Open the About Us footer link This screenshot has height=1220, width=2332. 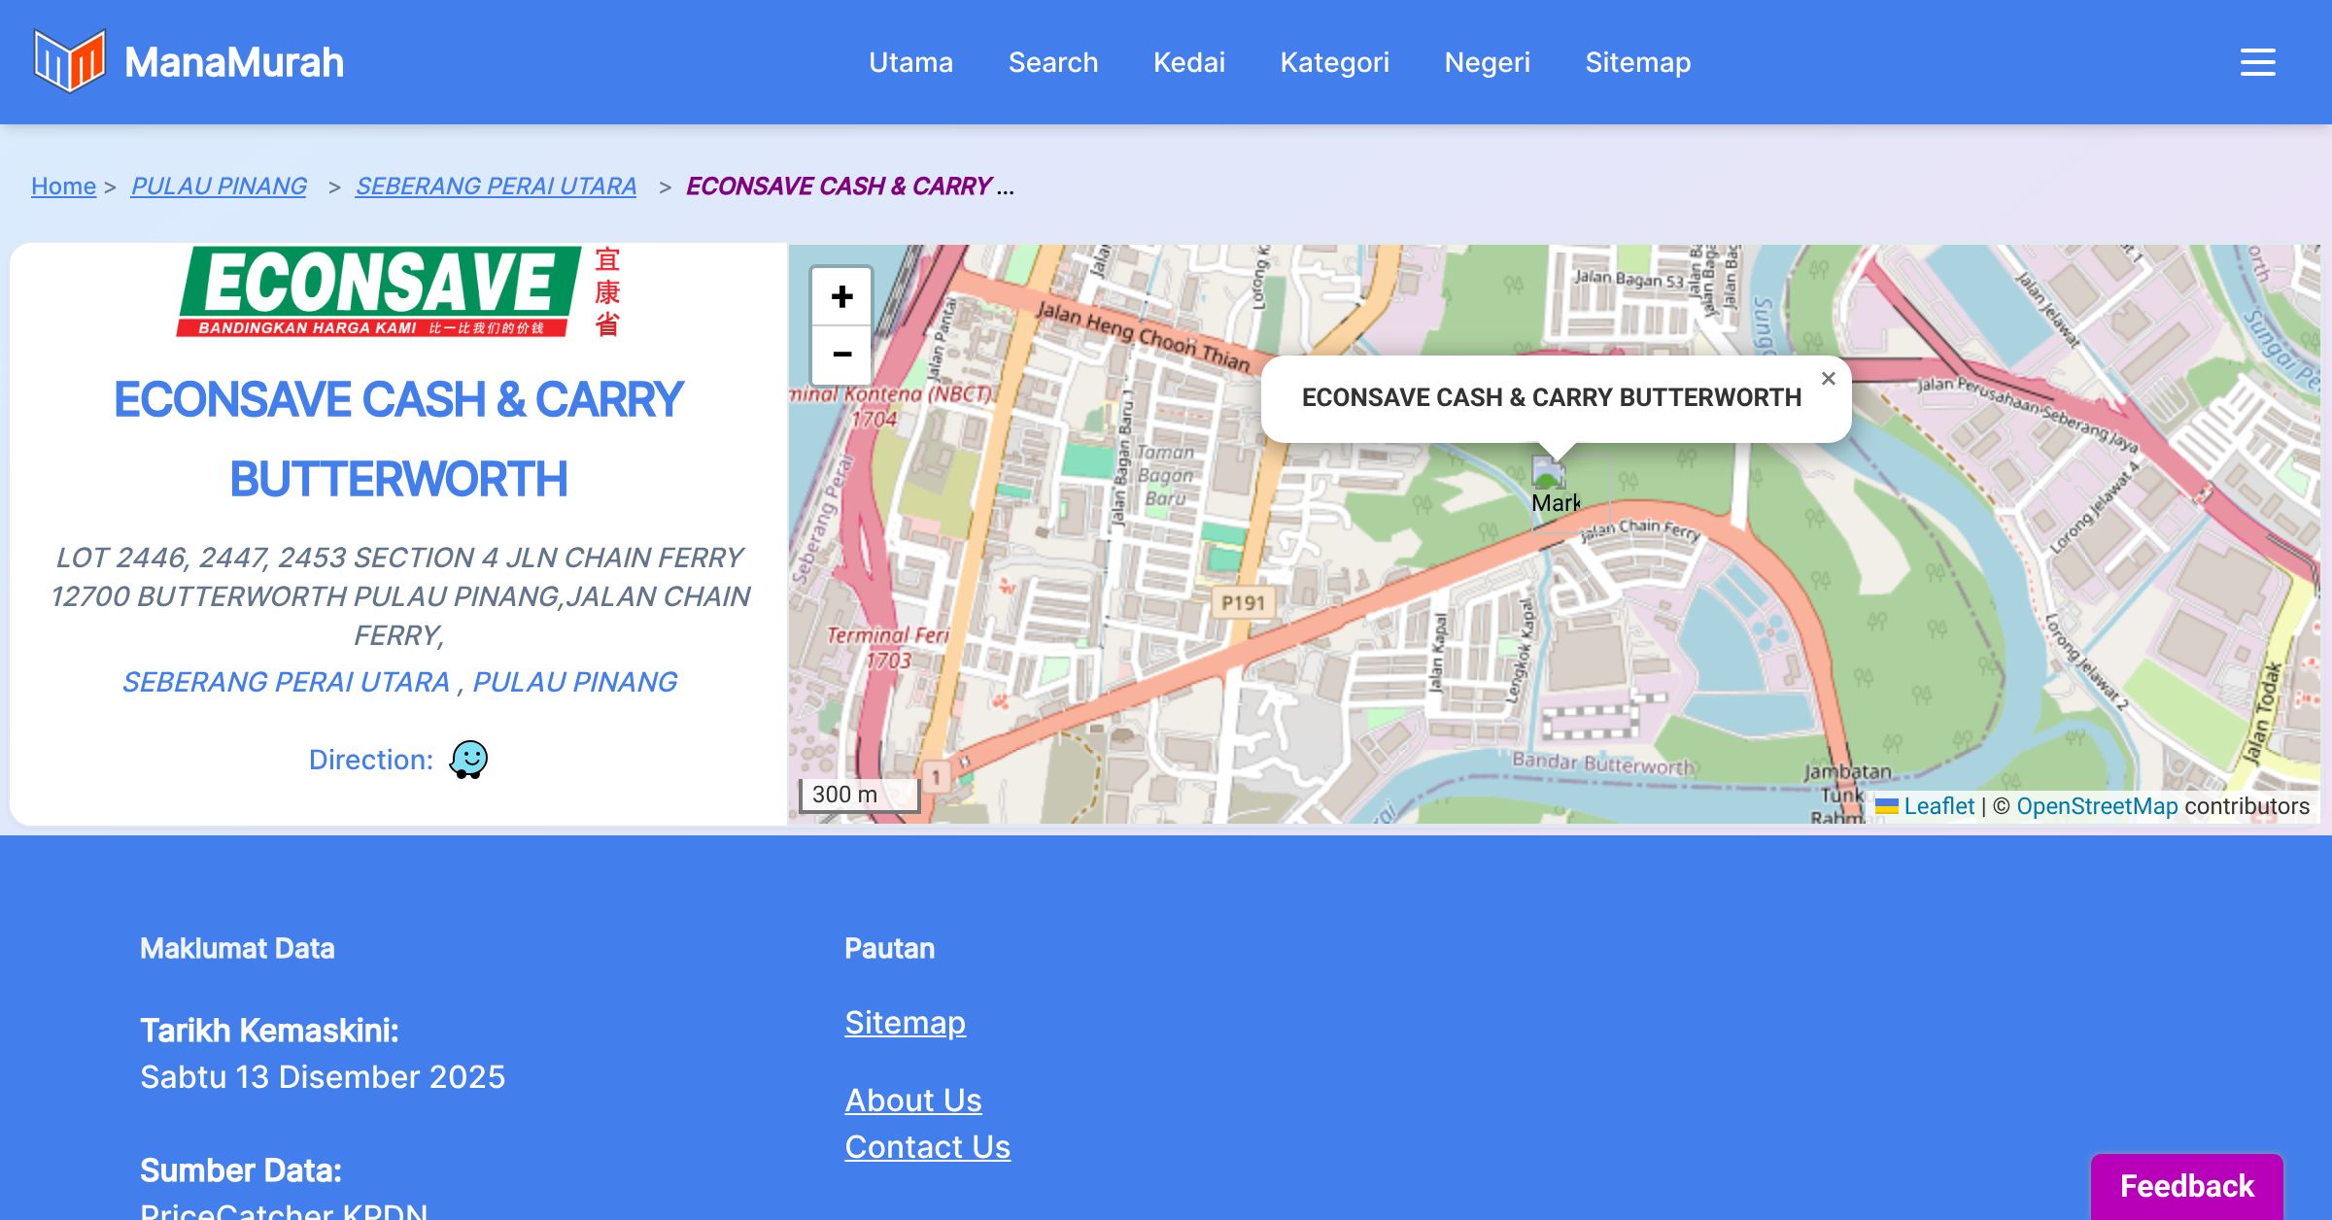pyautogui.click(x=912, y=1100)
